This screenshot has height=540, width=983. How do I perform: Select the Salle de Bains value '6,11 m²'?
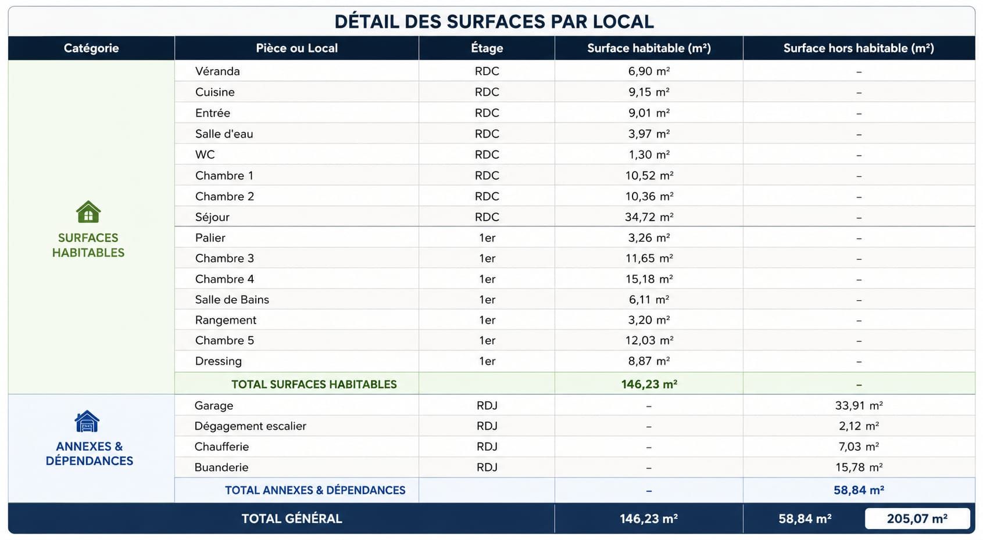tap(649, 300)
